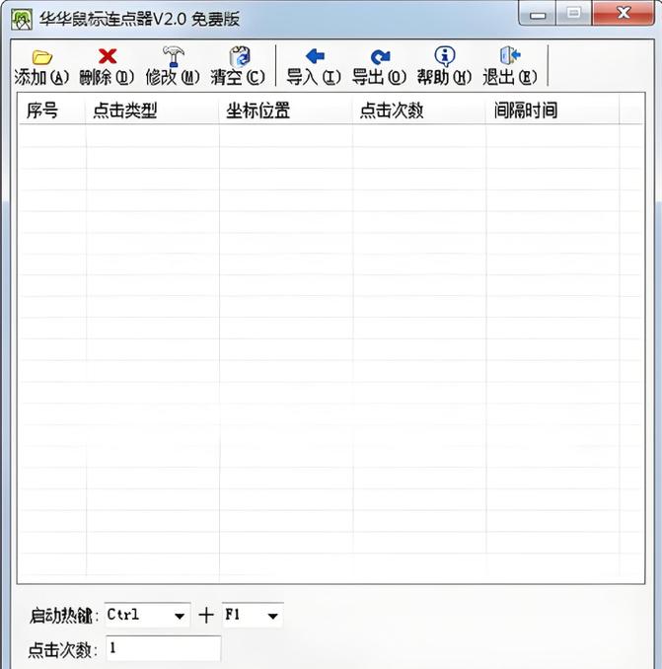662x669 pixels.
Task: Click the 退出(E) door icon
Action: point(510,55)
